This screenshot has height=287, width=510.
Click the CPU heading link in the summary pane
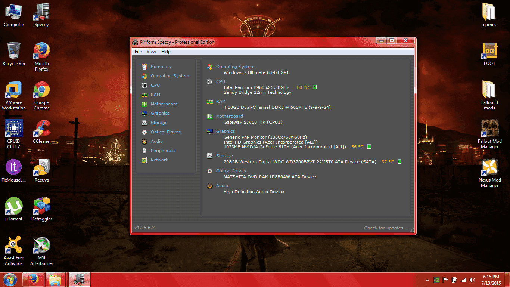pyautogui.click(x=221, y=81)
